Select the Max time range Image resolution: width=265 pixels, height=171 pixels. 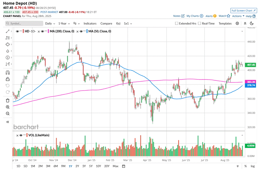(x=115, y=166)
